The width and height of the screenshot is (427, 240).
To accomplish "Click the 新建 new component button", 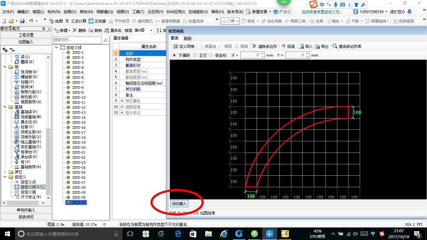I will (62, 30).
